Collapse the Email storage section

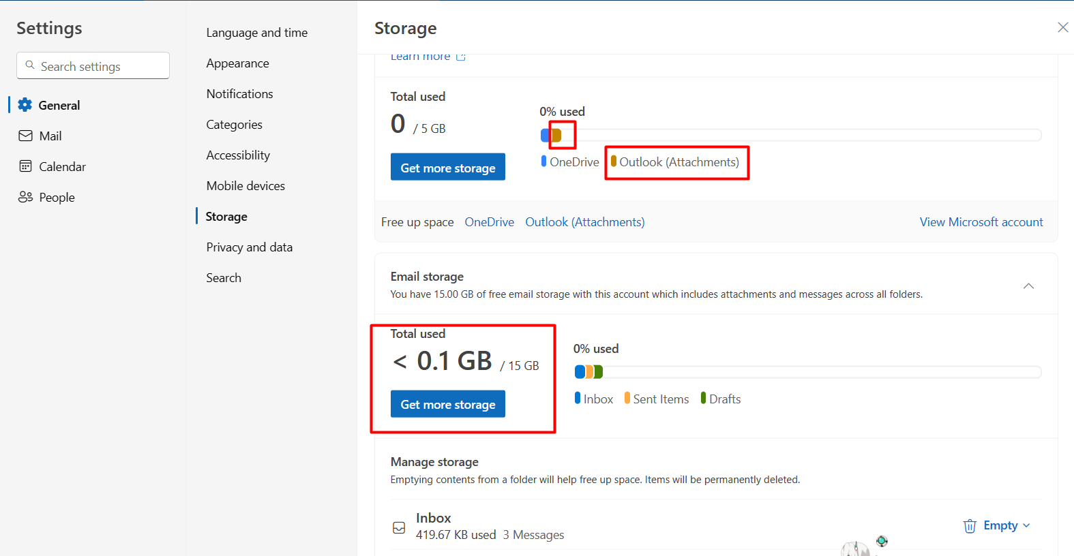1028,286
